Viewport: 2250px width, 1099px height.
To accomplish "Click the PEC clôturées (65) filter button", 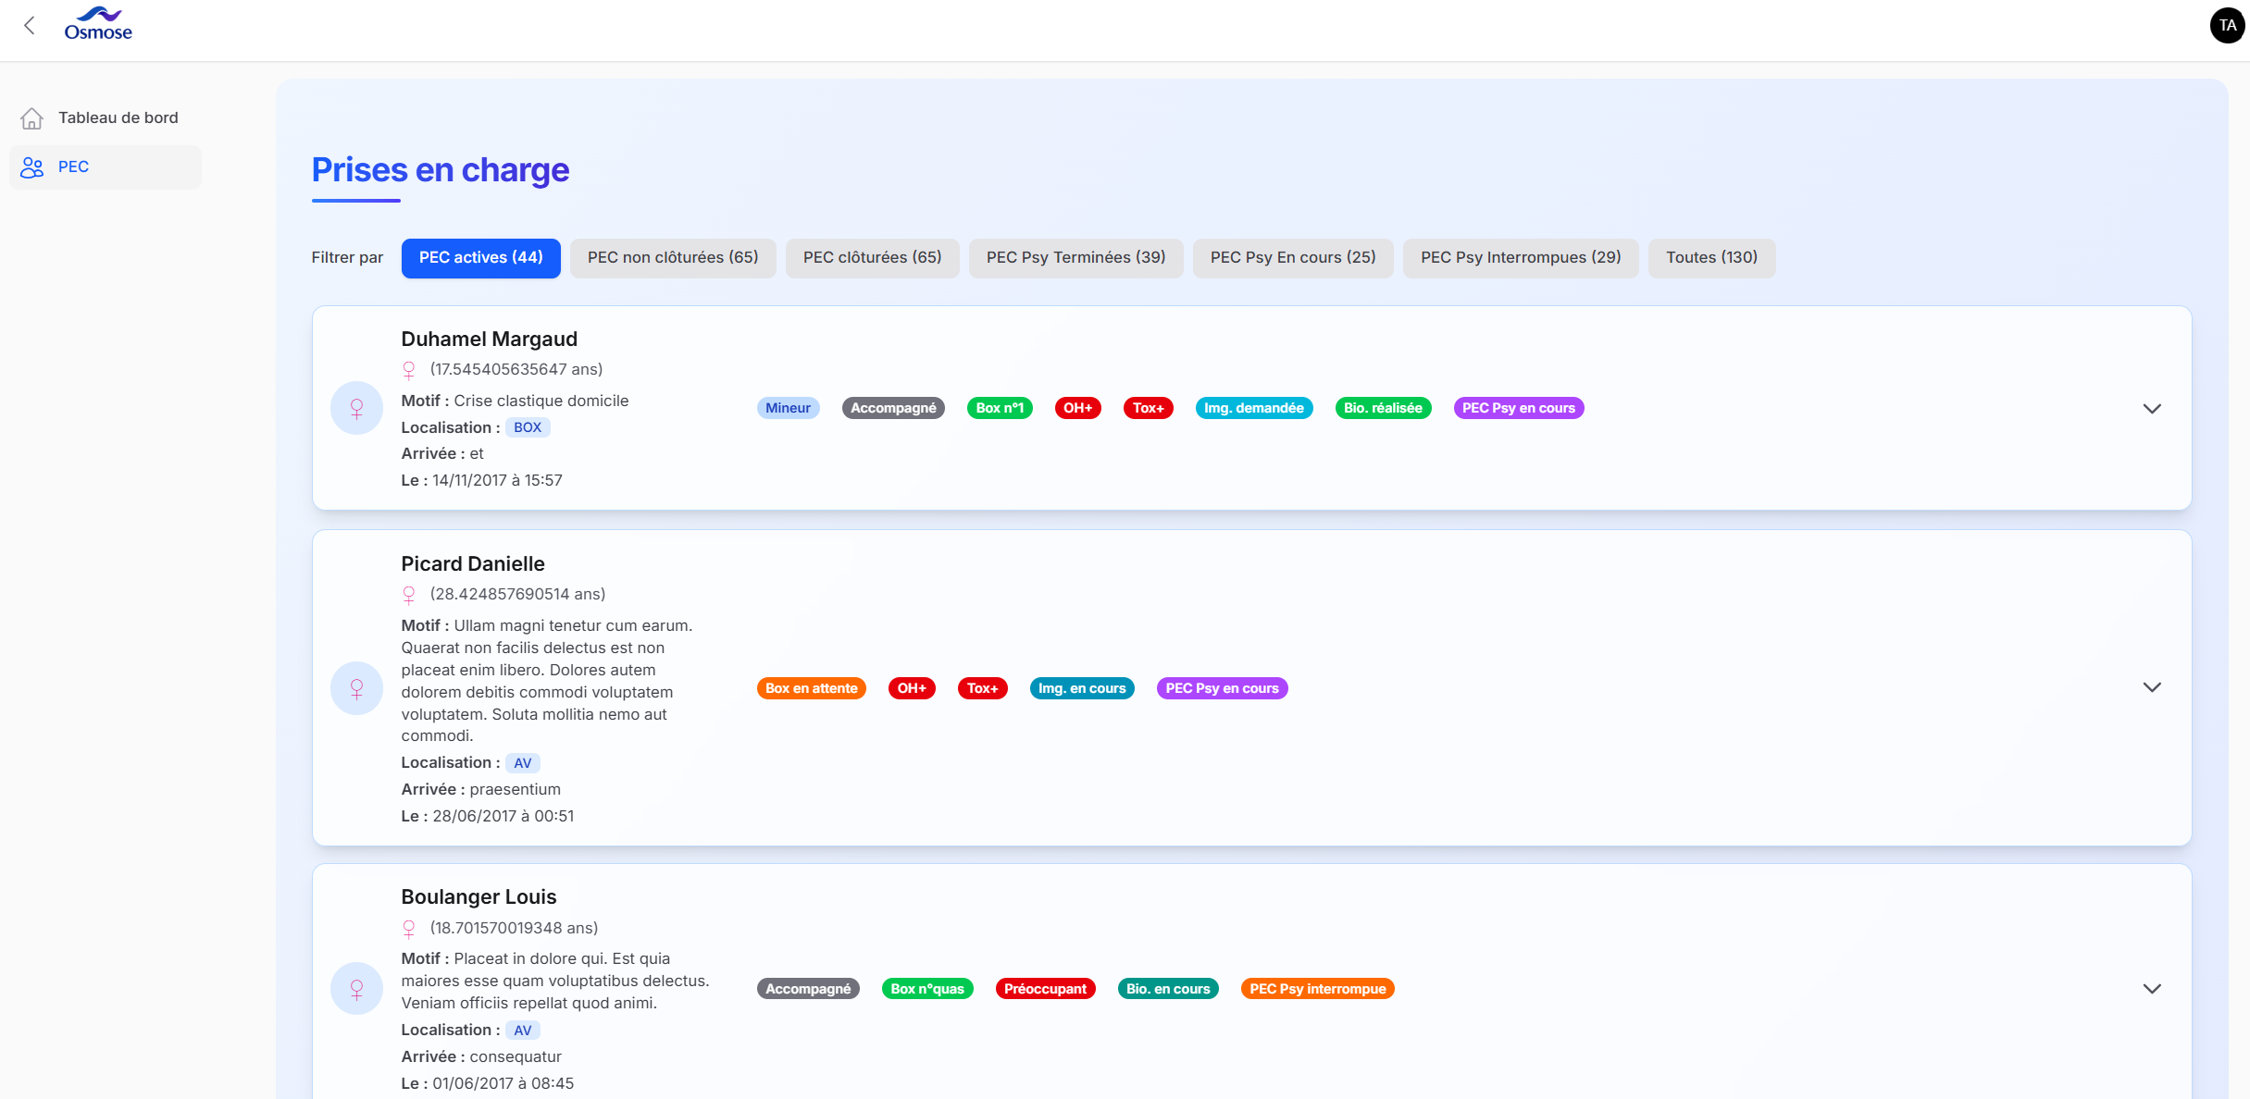I will [871, 257].
